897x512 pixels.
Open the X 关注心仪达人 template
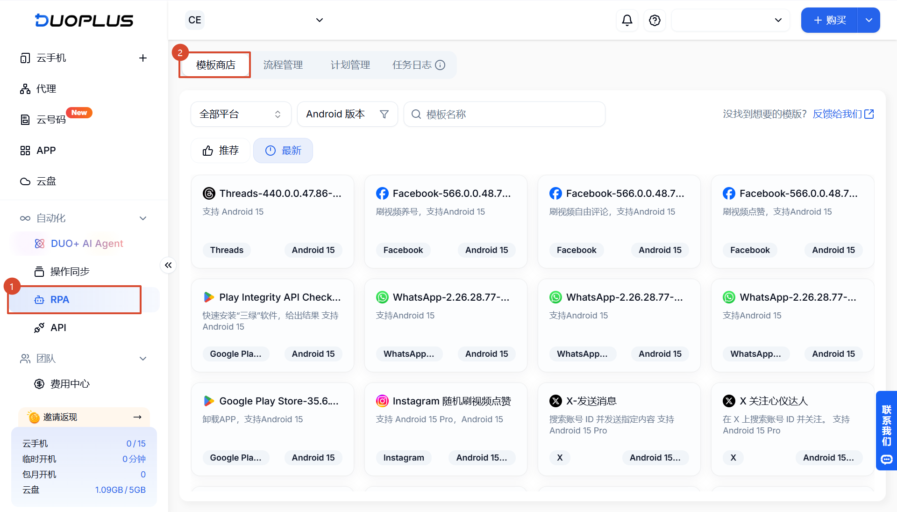point(793,429)
